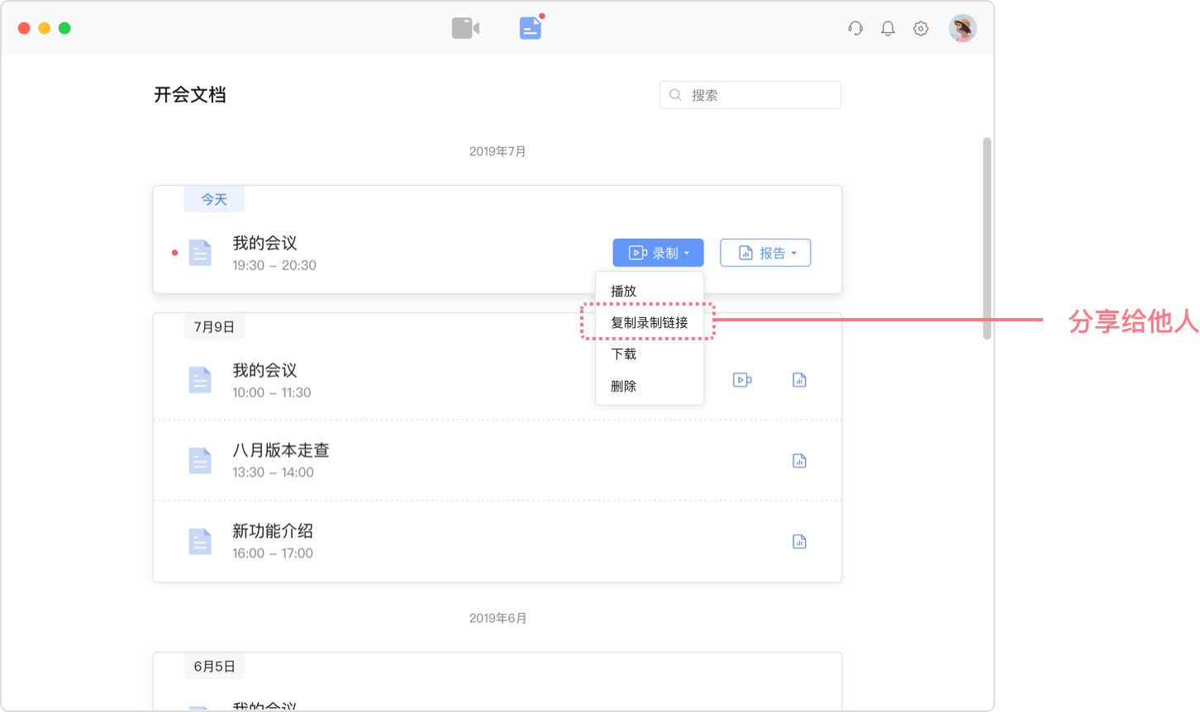Open the meeting documents tab icon
This screenshot has height=712, width=1200.
530,29
